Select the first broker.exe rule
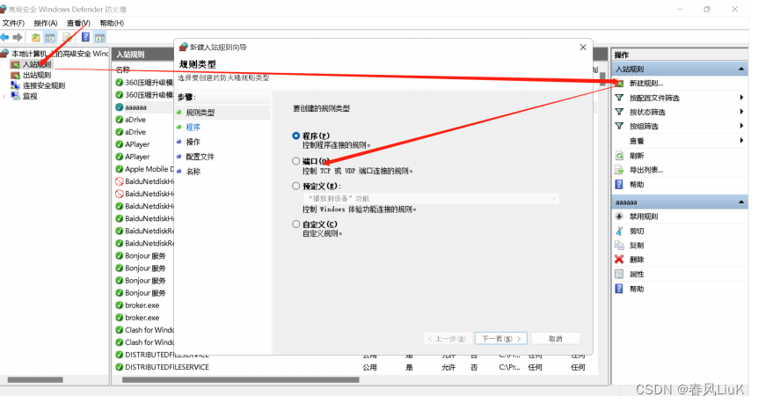Screen dimensions: 758x404 144,305
